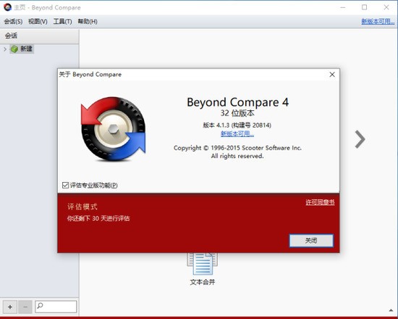The image size is (398, 319).
Task: Toggle the 评估专业版功能 checkbox
Action: (x=65, y=185)
